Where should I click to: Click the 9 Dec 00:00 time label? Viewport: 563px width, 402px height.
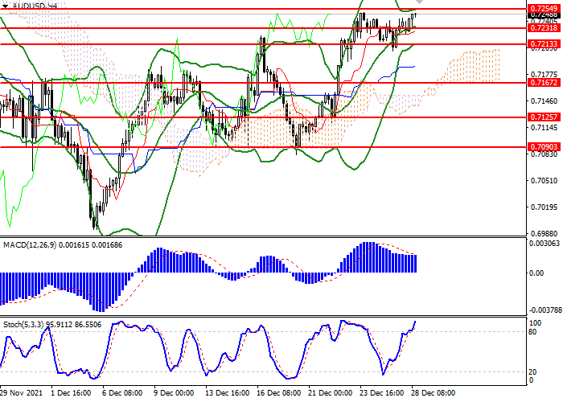(x=174, y=393)
